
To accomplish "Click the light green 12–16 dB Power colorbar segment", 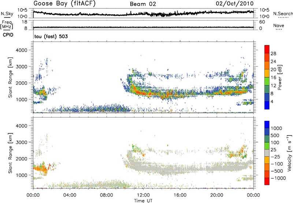I will click(267, 81).
